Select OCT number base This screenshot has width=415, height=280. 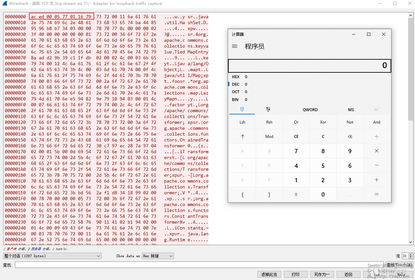[236, 92]
